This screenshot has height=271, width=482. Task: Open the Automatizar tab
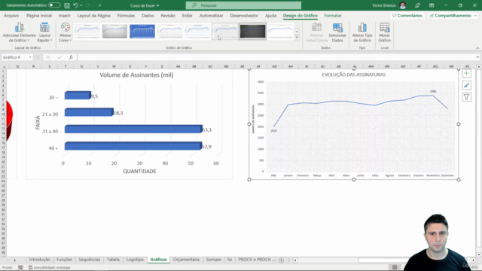pos(211,16)
